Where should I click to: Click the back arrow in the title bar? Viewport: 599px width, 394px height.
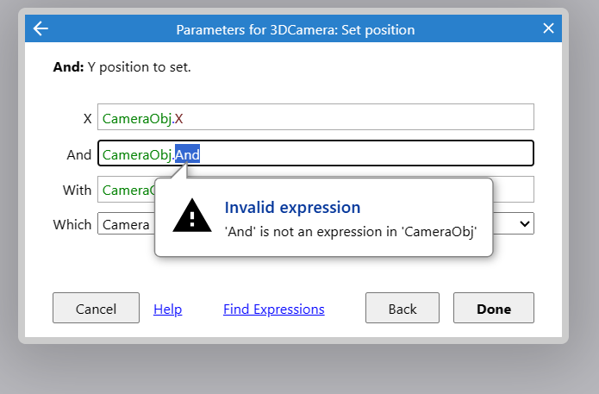click(x=41, y=28)
